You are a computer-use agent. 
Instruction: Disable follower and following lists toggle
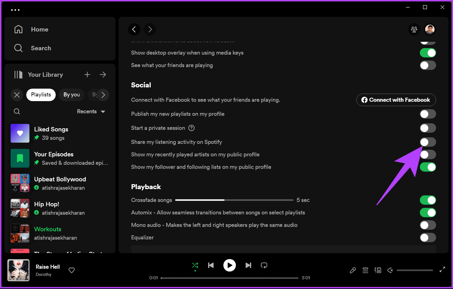(x=428, y=167)
